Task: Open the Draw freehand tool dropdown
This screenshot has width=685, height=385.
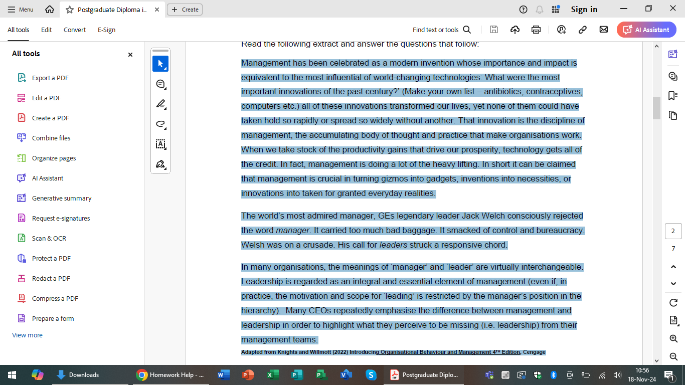Action: (160, 124)
